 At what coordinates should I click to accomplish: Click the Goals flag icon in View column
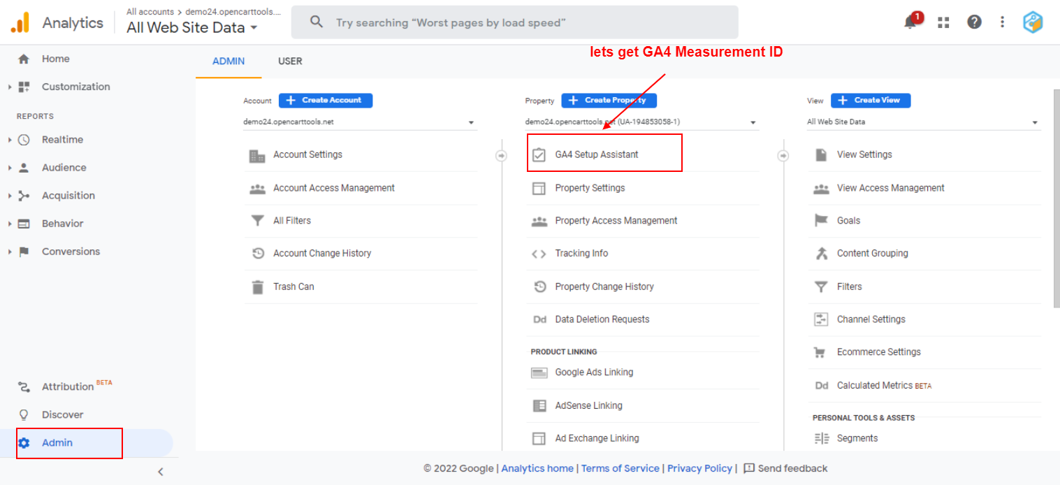click(x=821, y=221)
